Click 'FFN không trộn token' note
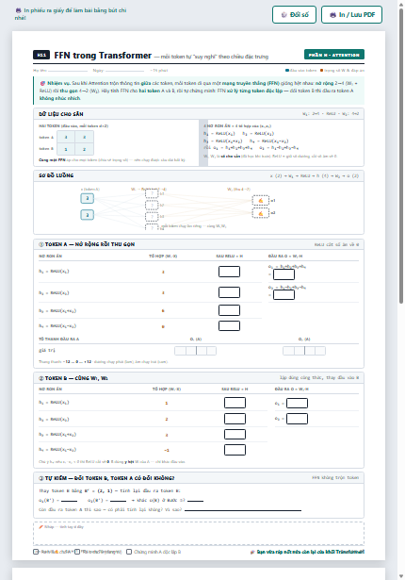 pyautogui.click(x=335, y=478)
